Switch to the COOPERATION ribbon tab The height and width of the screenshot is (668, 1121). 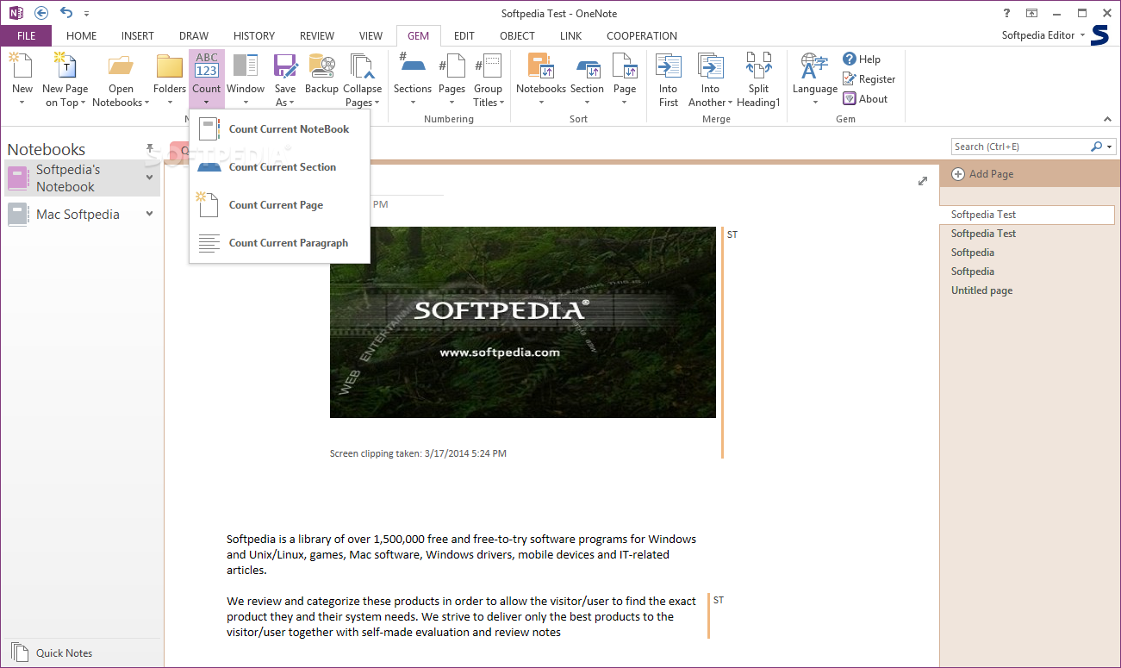(x=642, y=36)
